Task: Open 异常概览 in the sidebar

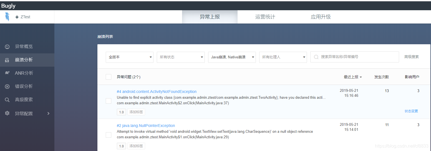Action: coord(27,46)
